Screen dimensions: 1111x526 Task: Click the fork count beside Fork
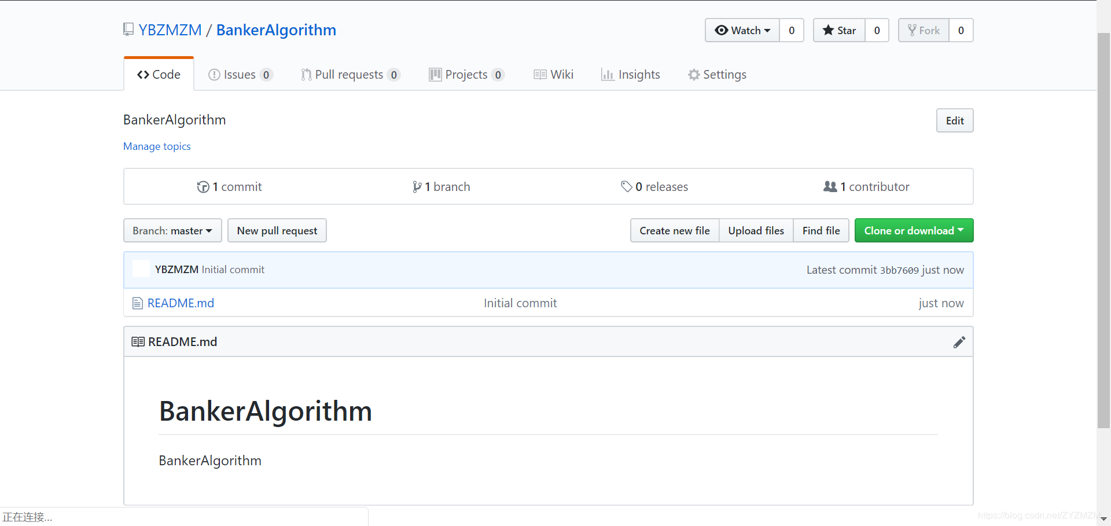tap(961, 30)
